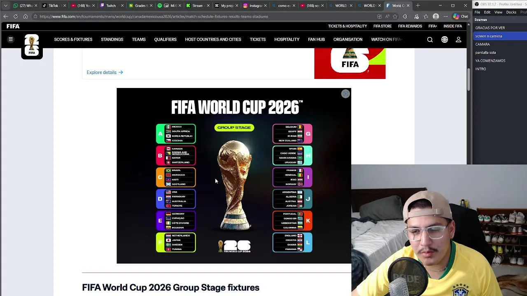Click the red FIFA promo image
527x296 pixels.
click(350, 63)
